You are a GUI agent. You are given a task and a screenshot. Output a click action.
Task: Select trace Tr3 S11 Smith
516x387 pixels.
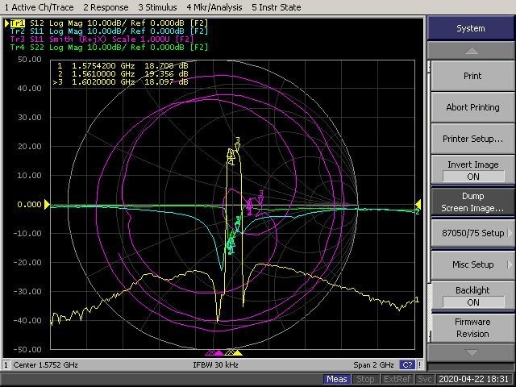(102, 40)
